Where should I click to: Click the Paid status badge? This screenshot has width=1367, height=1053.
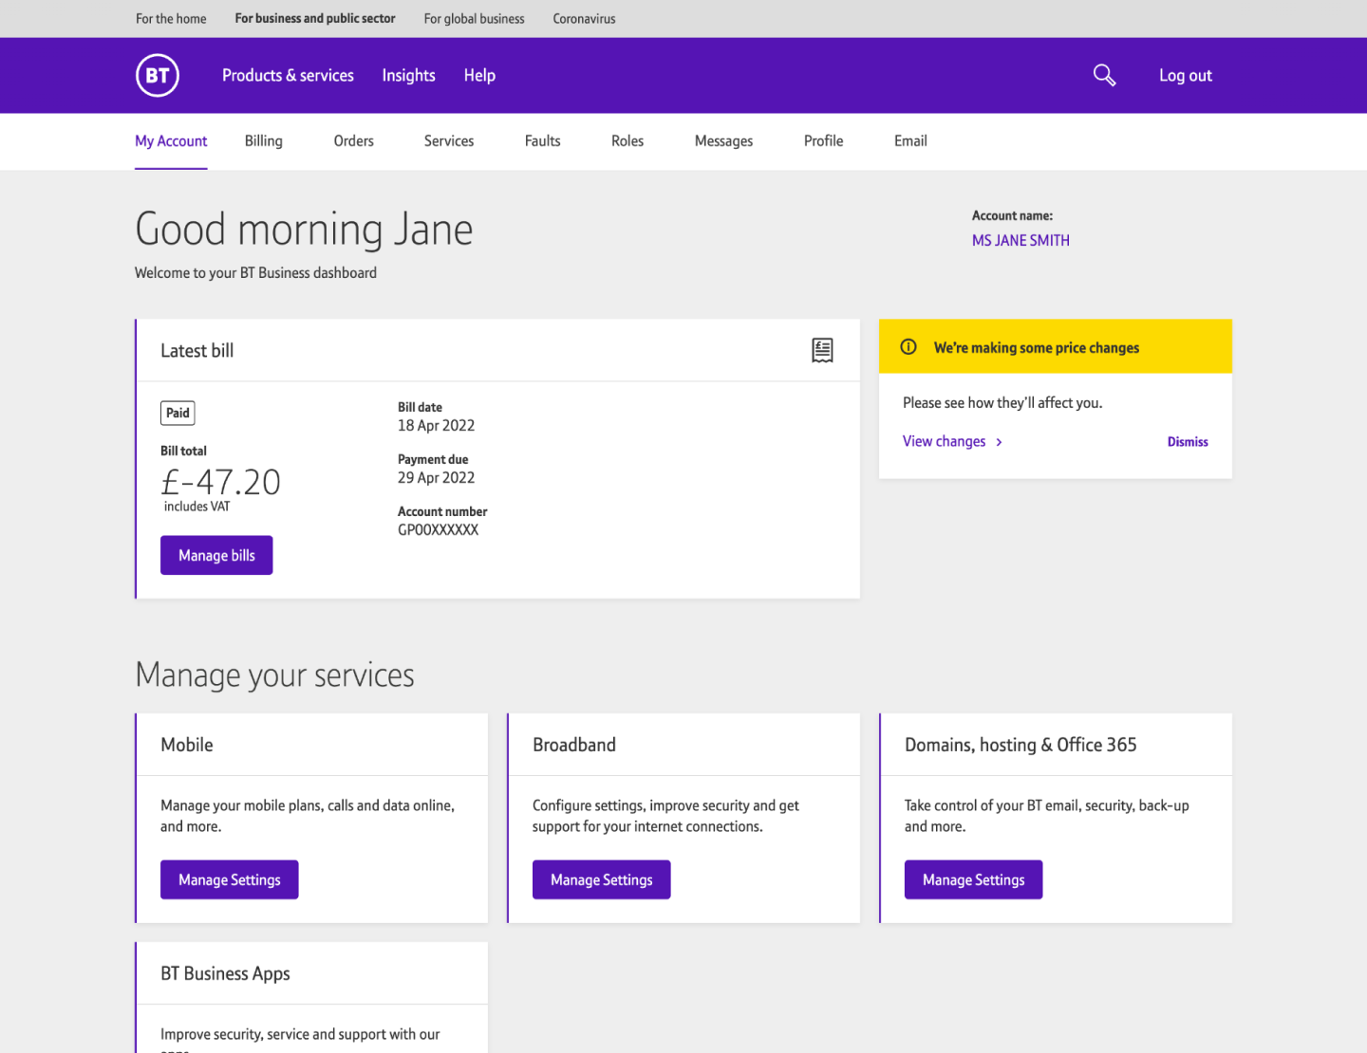(178, 414)
